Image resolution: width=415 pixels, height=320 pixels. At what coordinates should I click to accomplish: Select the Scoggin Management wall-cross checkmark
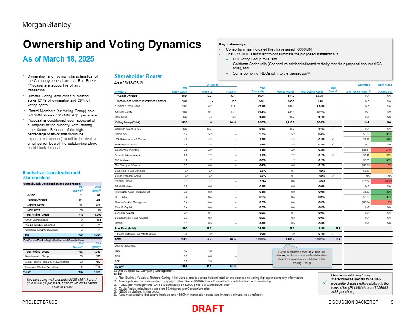tap(333, 155)
